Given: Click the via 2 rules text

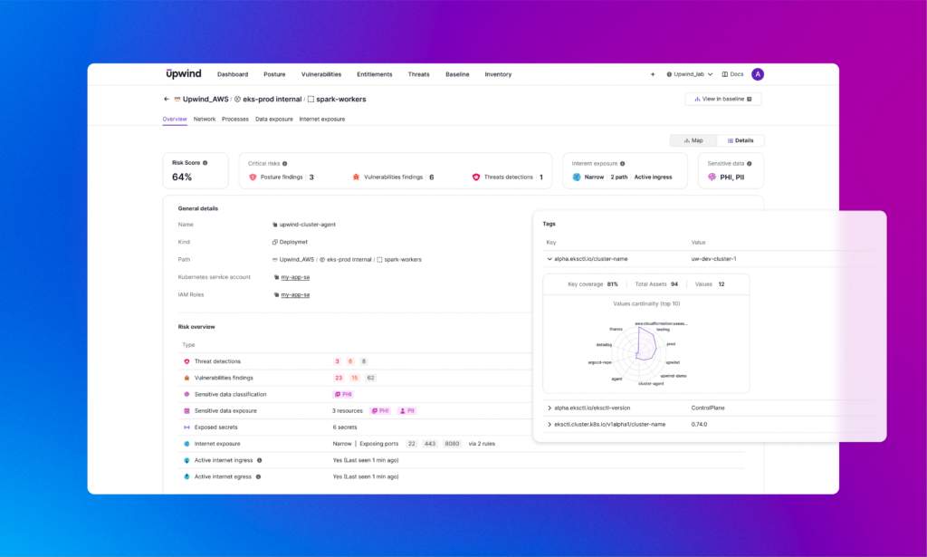Looking at the screenshot, I should click(x=482, y=444).
